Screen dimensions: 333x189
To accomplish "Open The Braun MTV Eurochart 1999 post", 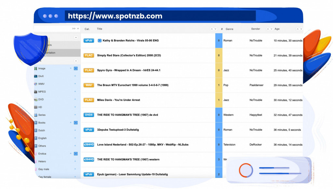I will coord(133,85).
